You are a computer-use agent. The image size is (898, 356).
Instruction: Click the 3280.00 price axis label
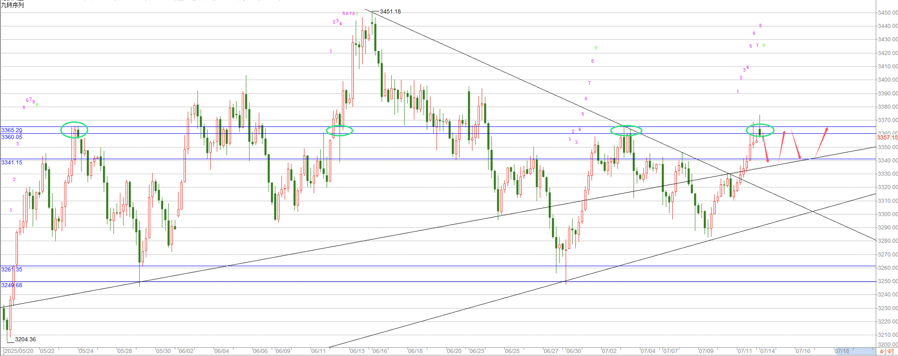(888, 241)
